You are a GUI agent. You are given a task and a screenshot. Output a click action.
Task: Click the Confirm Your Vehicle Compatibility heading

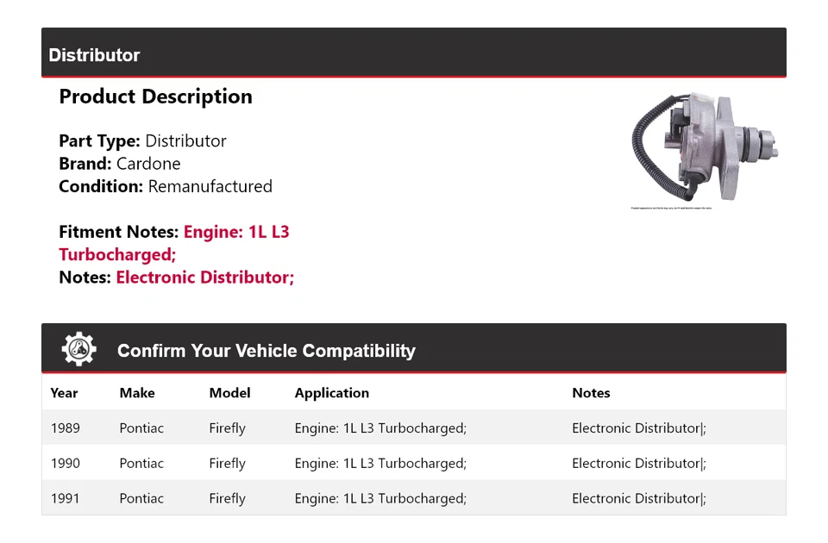[266, 351]
